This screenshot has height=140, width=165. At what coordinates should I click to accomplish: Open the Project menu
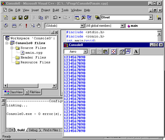coord(46,10)
